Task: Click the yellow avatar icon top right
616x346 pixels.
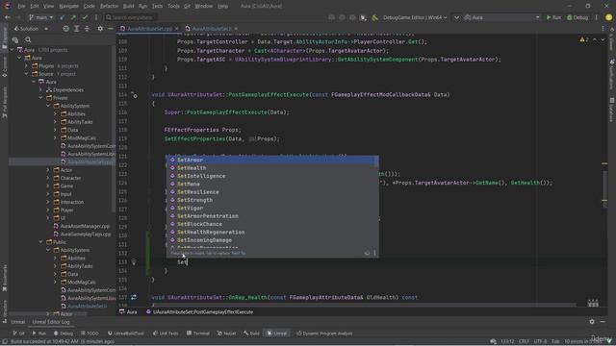Action: coord(608,17)
